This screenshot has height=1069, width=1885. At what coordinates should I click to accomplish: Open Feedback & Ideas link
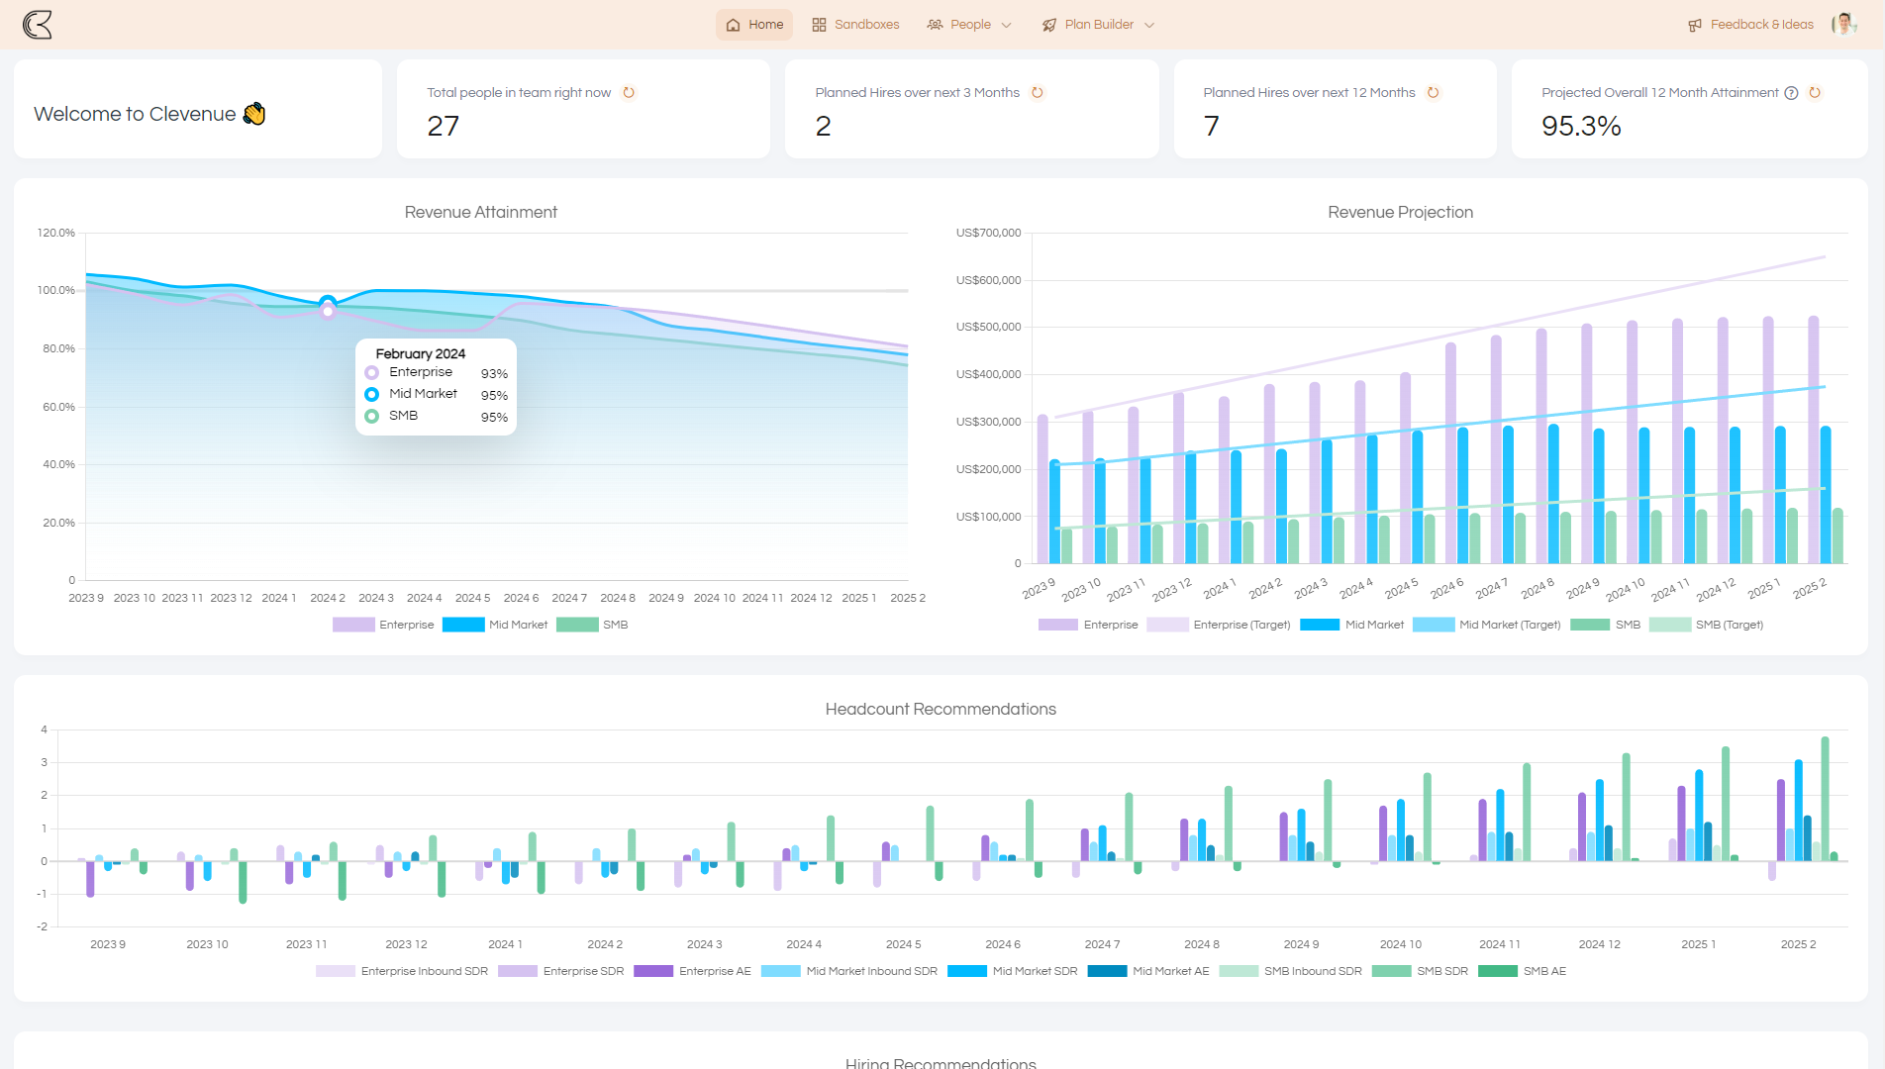click(1761, 25)
